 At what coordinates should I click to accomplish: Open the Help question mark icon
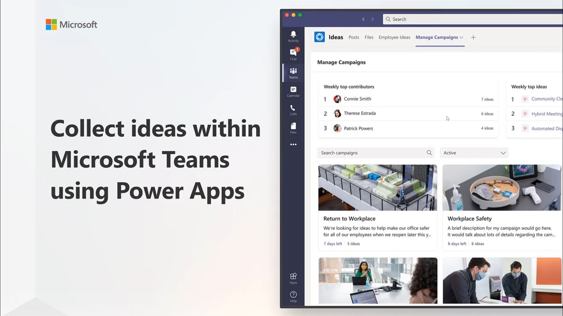pyautogui.click(x=293, y=294)
